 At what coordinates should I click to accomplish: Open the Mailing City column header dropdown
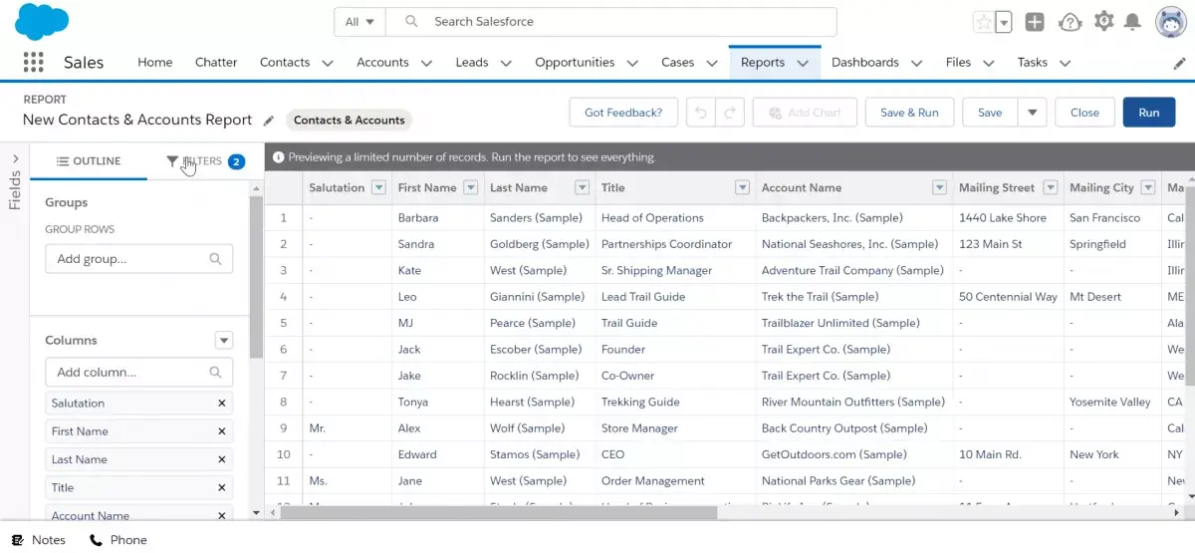click(x=1149, y=187)
